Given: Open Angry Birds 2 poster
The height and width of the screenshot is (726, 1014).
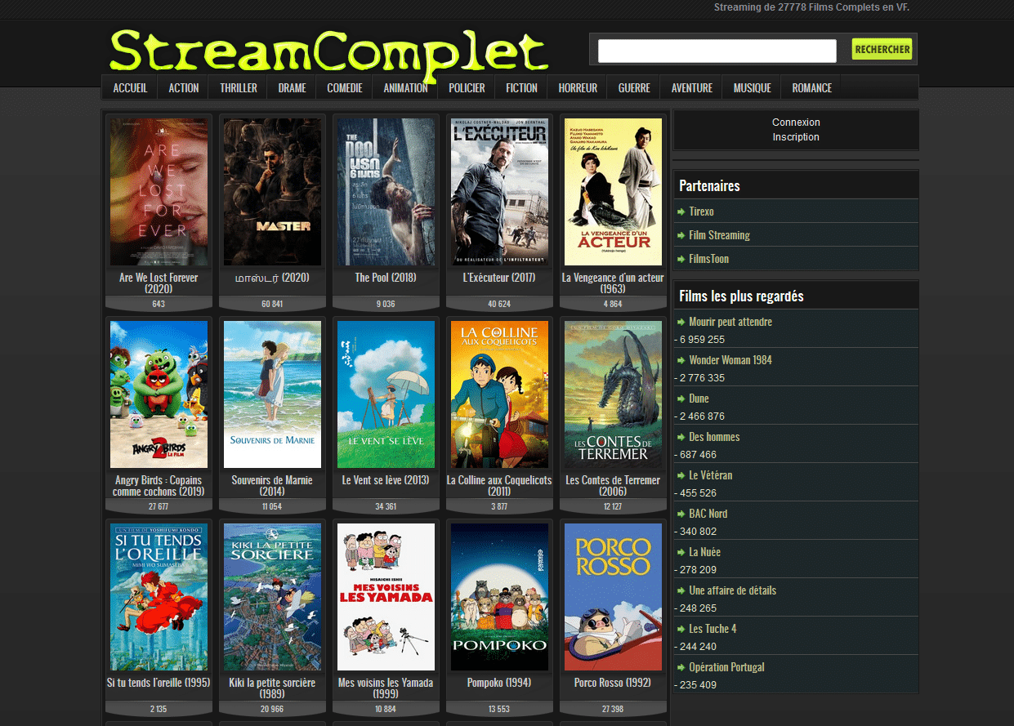Looking at the screenshot, I should (159, 394).
